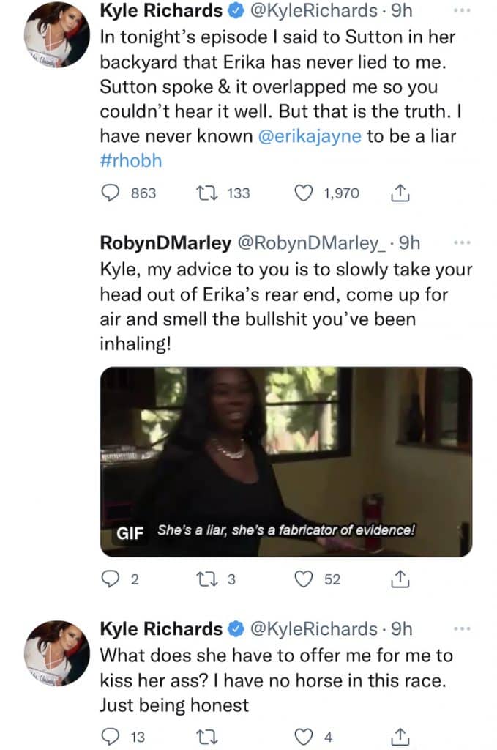
Task: Share Kyle Richards' first tweet
Action: click(400, 193)
